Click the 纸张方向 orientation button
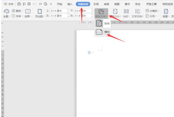 101,14
